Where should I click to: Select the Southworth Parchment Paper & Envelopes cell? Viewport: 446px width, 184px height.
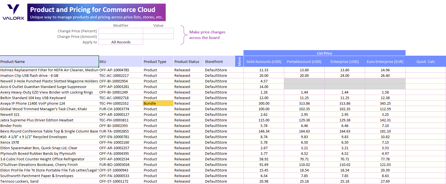[x=49, y=176]
